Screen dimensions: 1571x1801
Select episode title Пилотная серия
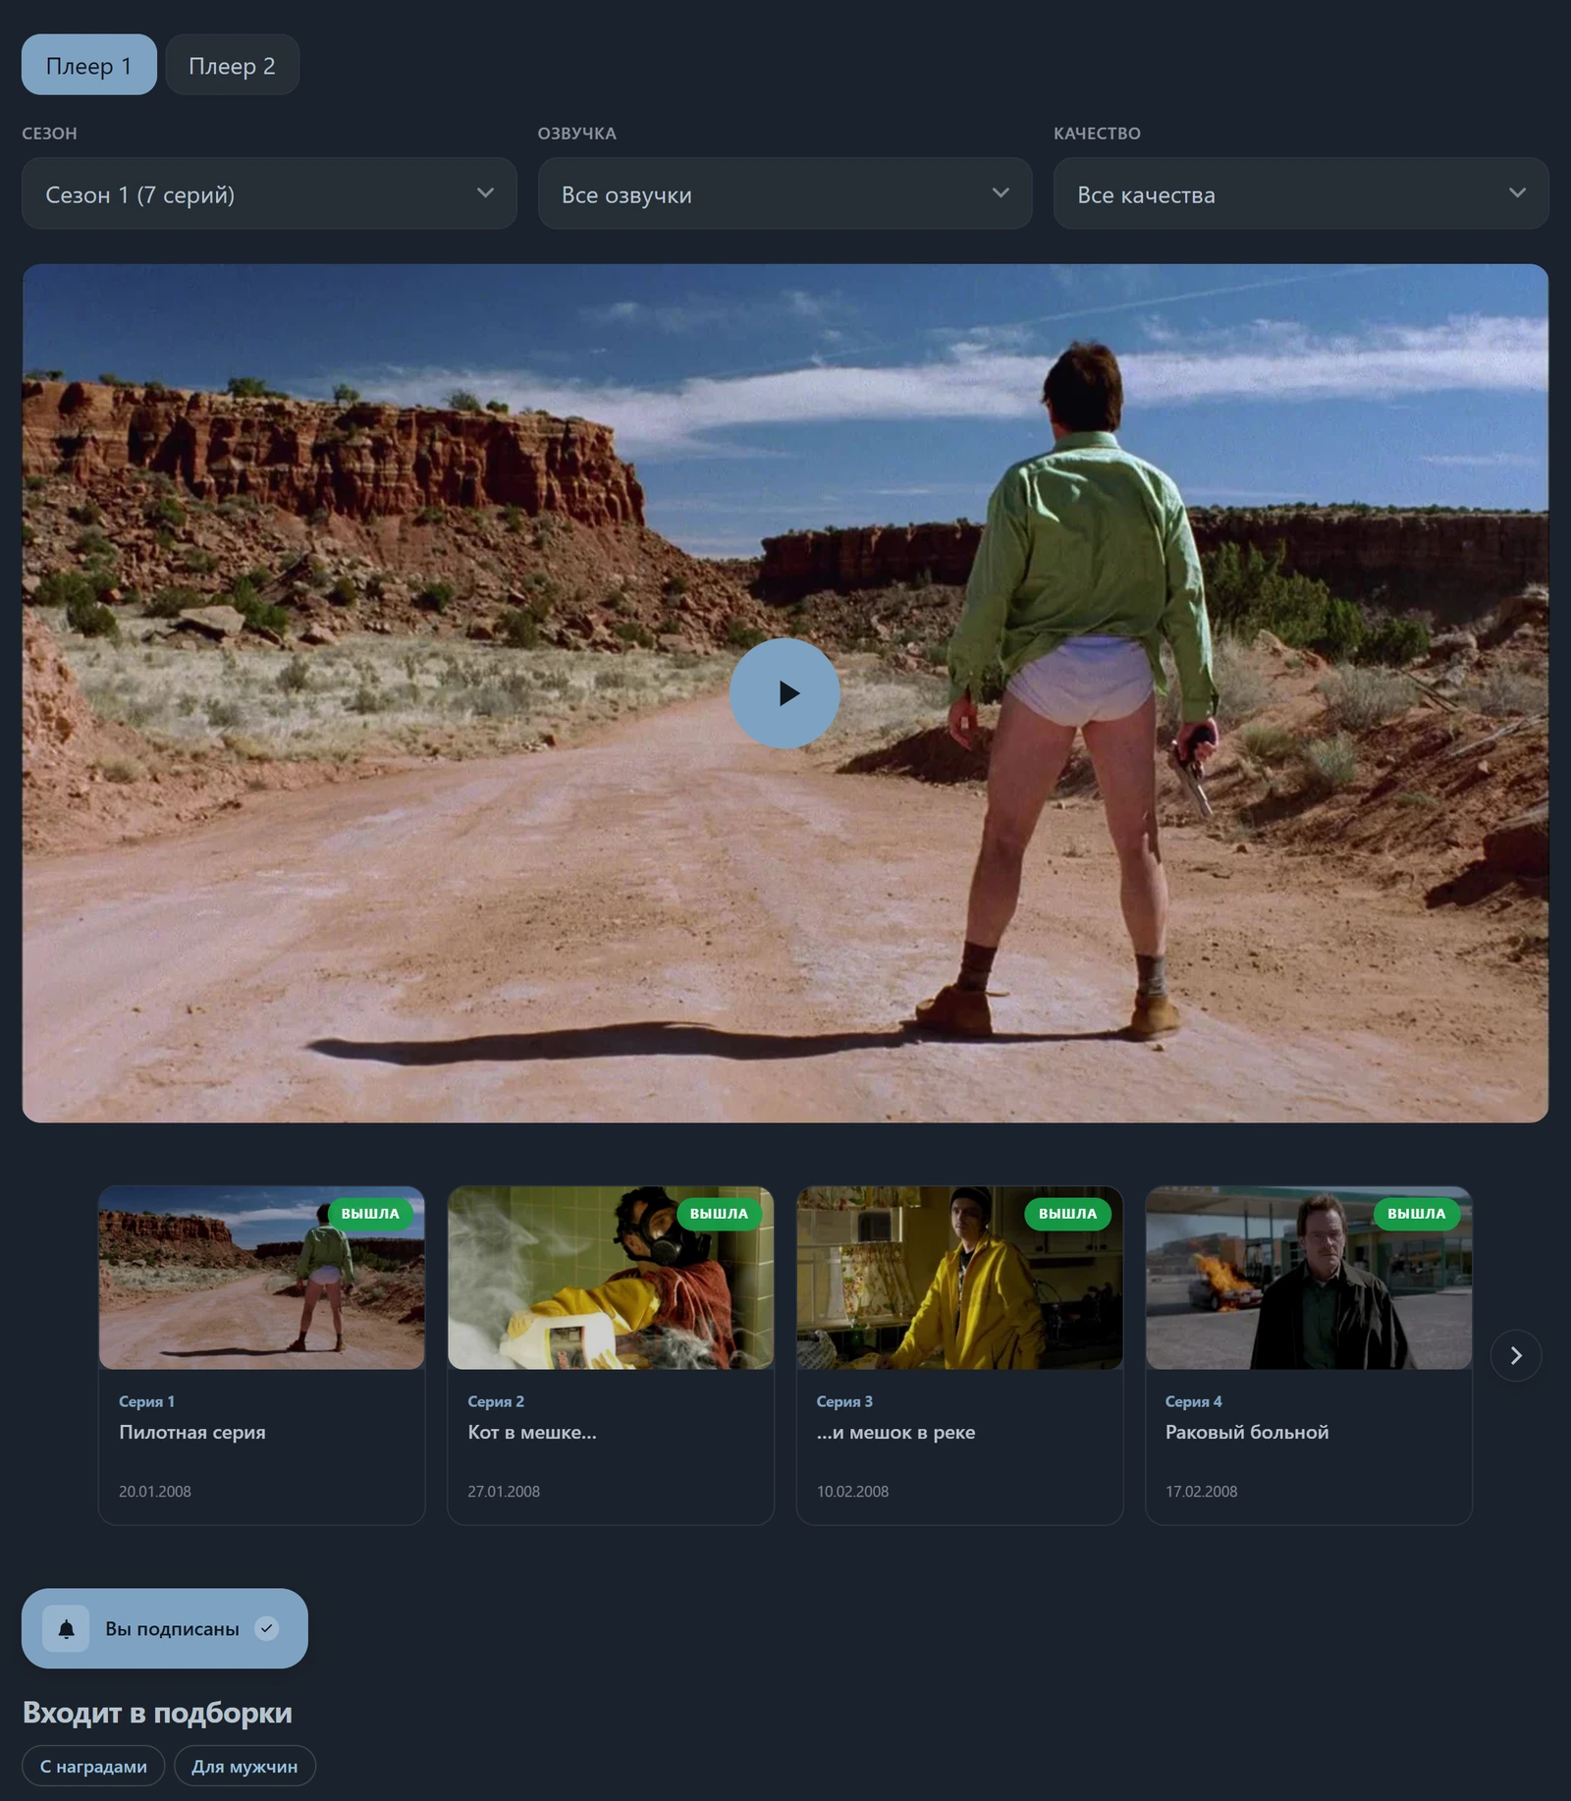(x=192, y=1432)
